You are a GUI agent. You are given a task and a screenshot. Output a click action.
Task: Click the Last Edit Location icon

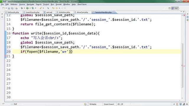[53, 8]
